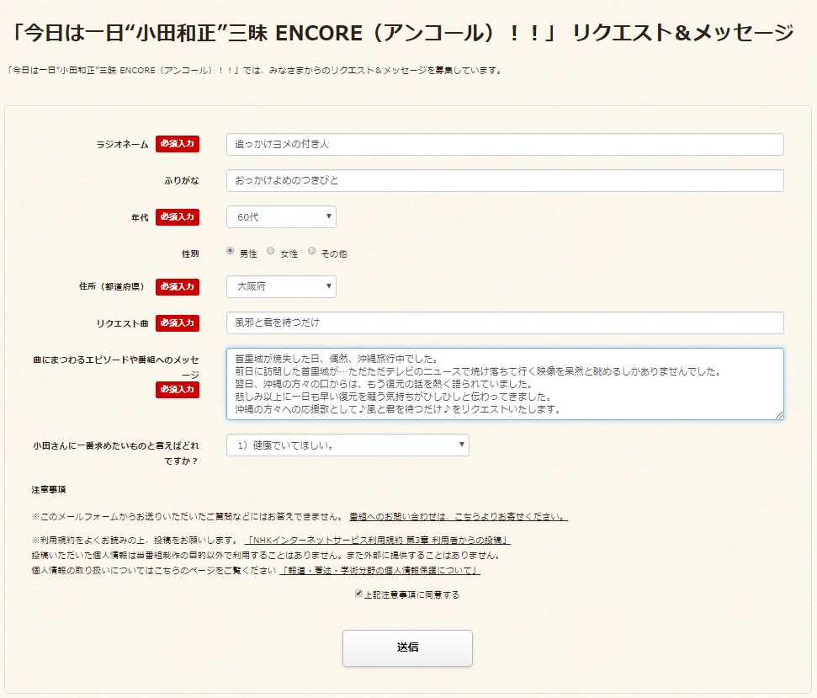This screenshot has height=698, width=817.
Task: Open the 健康でいてほしい question dropdown
Action: 347,445
